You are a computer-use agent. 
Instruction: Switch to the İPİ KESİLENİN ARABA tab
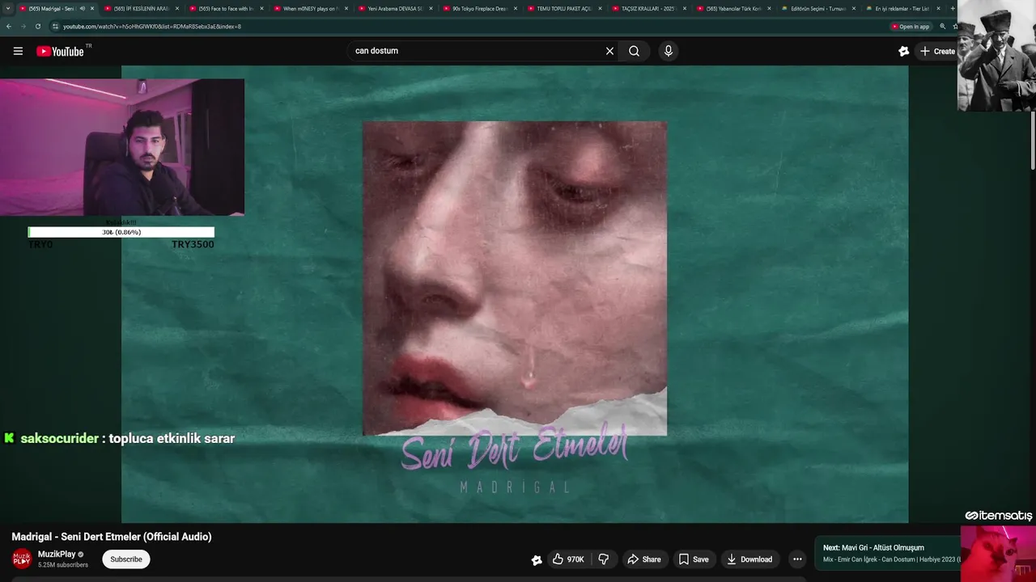(141, 8)
